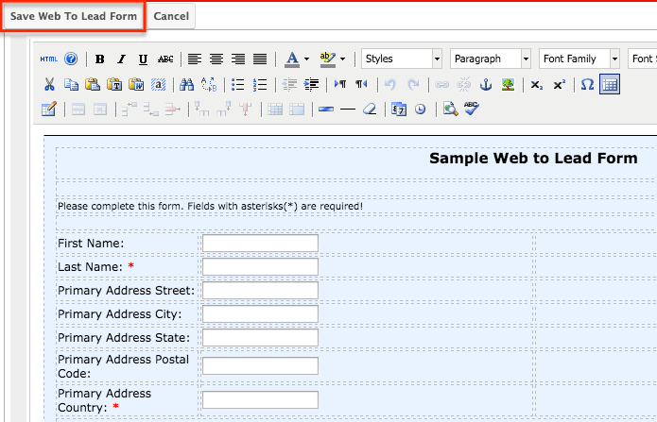Insert special character with Omega icon
This screenshot has width=657, height=422.
587,85
